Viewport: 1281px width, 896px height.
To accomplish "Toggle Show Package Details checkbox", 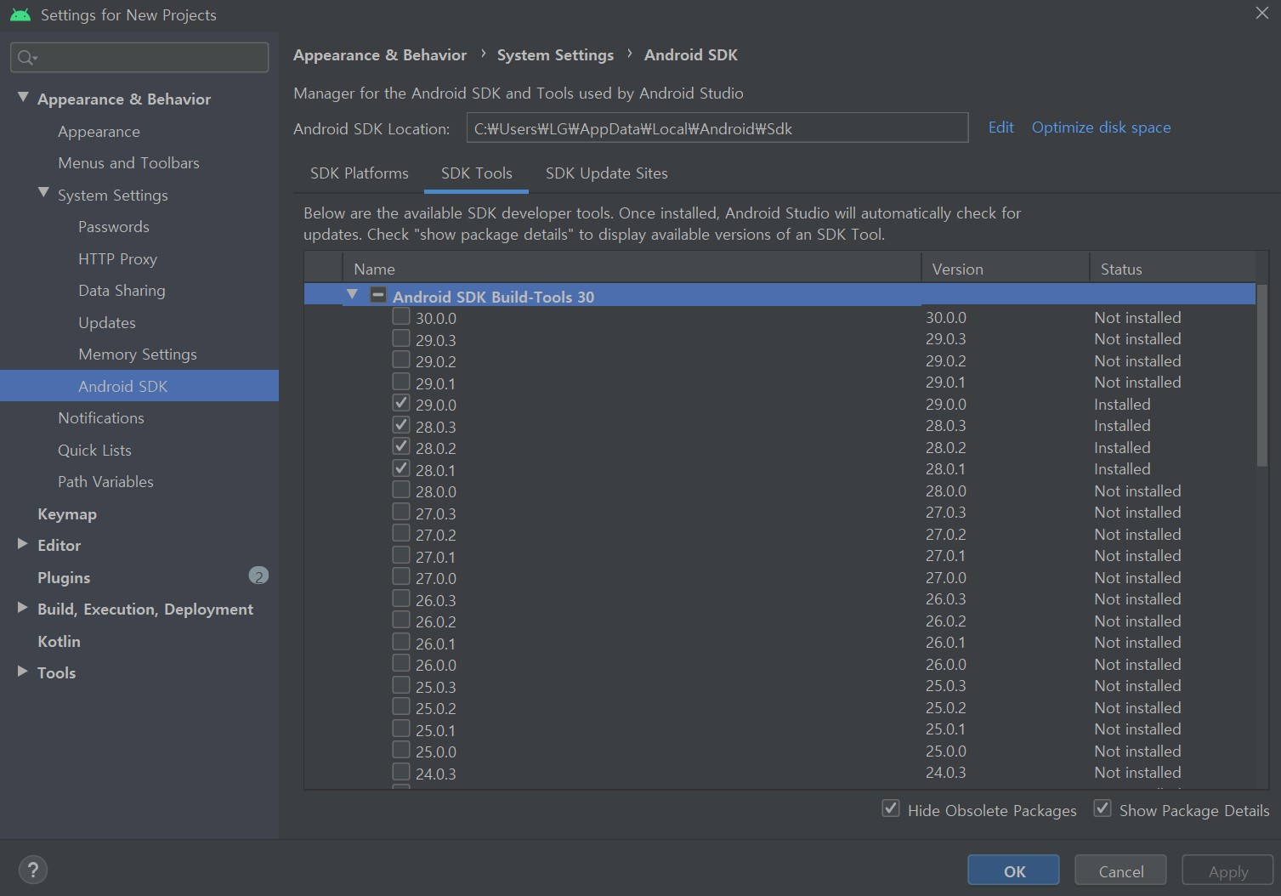I will (x=1102, y=808).
